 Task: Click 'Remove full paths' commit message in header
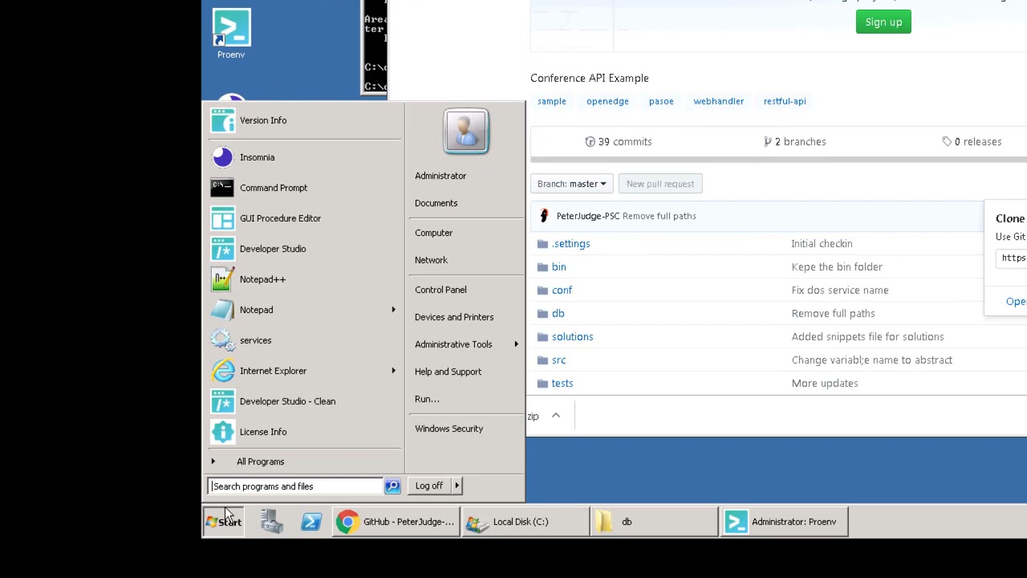coord(660,216)
